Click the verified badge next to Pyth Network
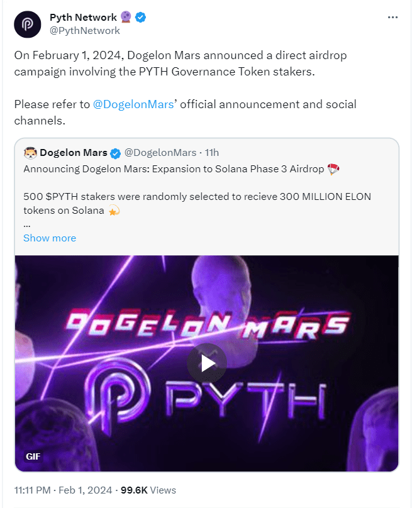Image resolution: width=412 pixels, height=508 pixels. pyautogui.click(x=141, y=17)
